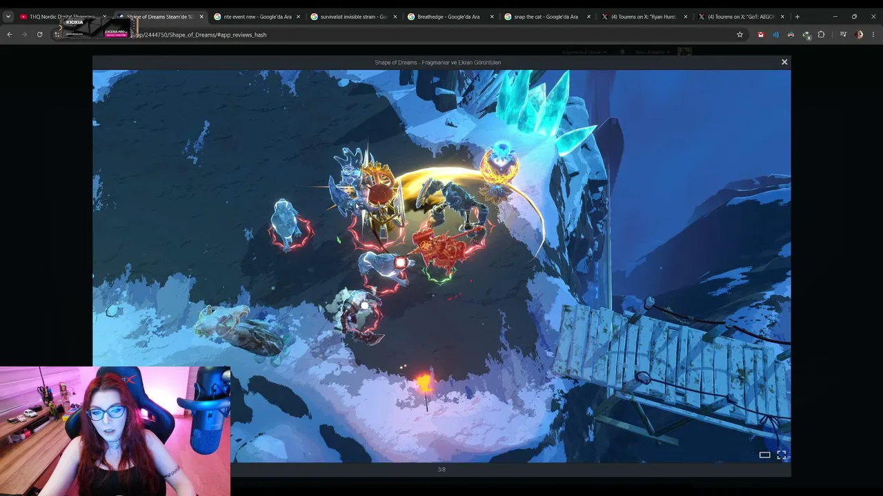Image resolution: width=883 pixels, height=496 pixels.
Task: Close the Breathedge tab
Action: pos(492,17)
